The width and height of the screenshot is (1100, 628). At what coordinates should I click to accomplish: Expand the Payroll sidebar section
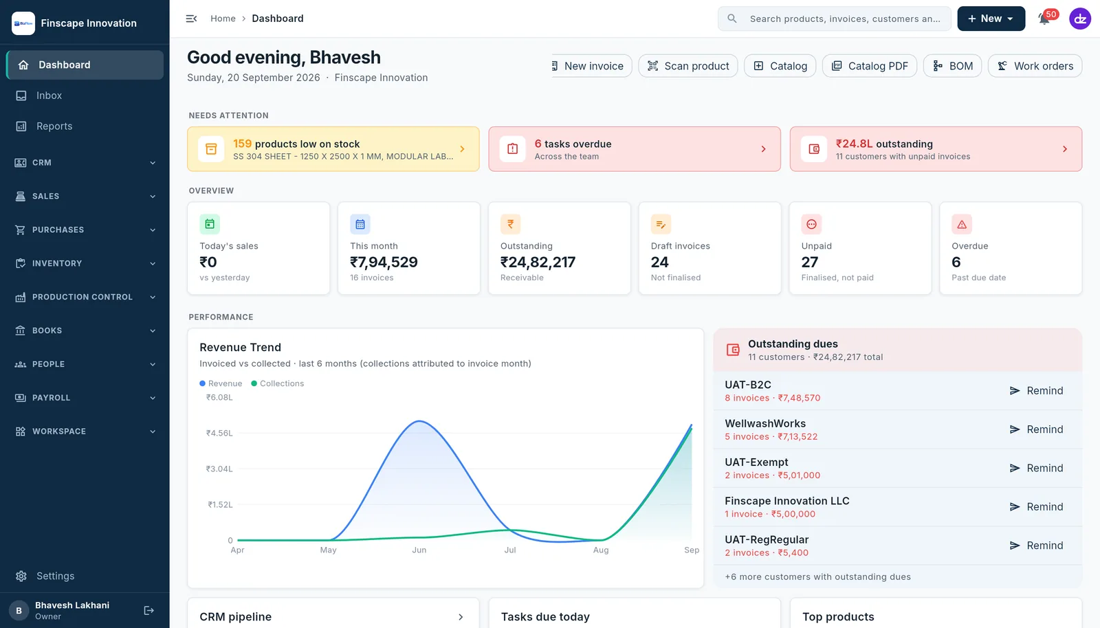[85, 398]
